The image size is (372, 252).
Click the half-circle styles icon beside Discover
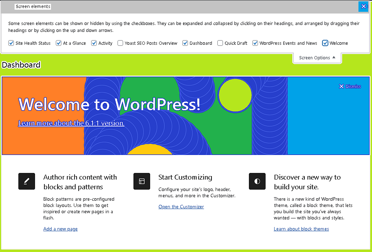click(257, 181)
